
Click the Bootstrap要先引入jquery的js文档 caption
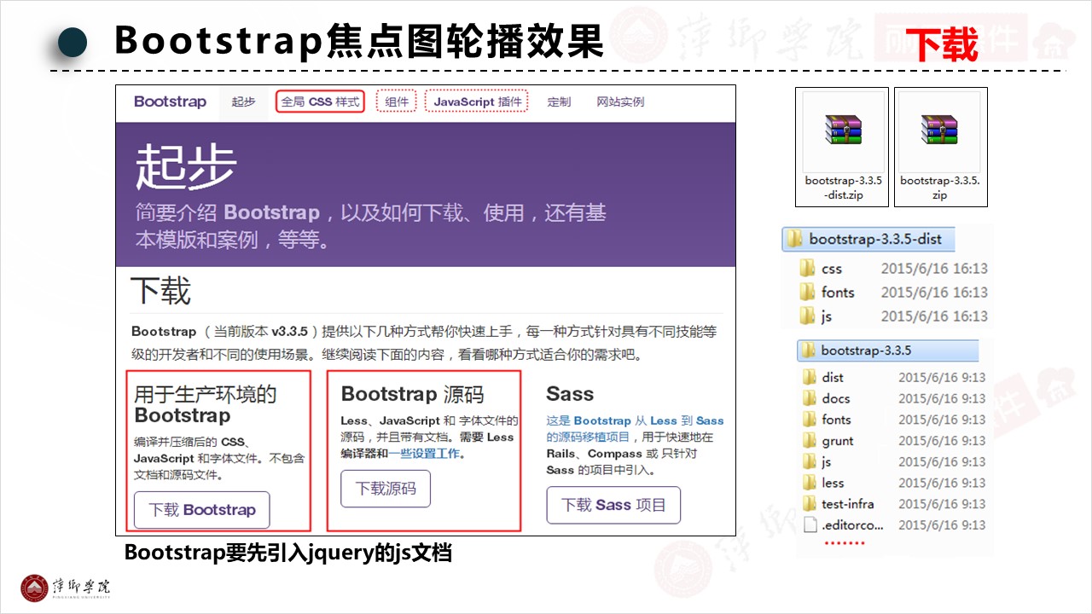(288, 553)
